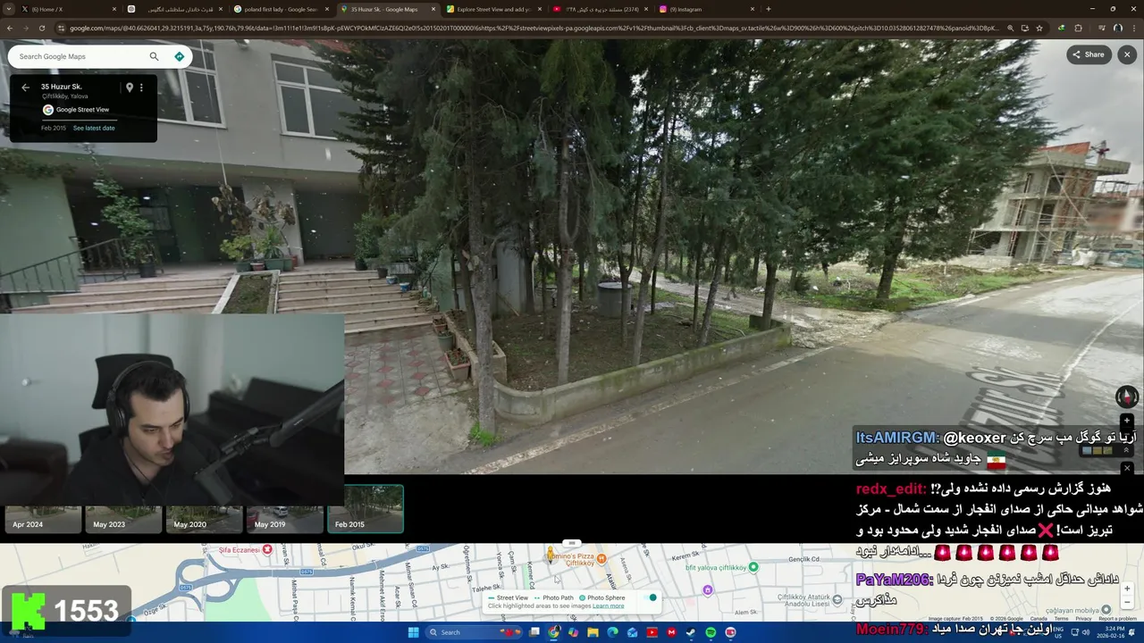
Task: Open the Windows Start menu
Action: 413,632
